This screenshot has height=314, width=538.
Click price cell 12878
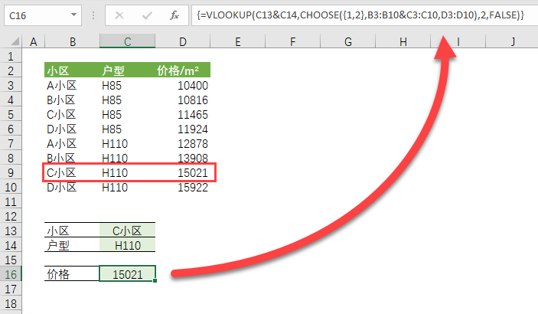click(x=183, y=143)
